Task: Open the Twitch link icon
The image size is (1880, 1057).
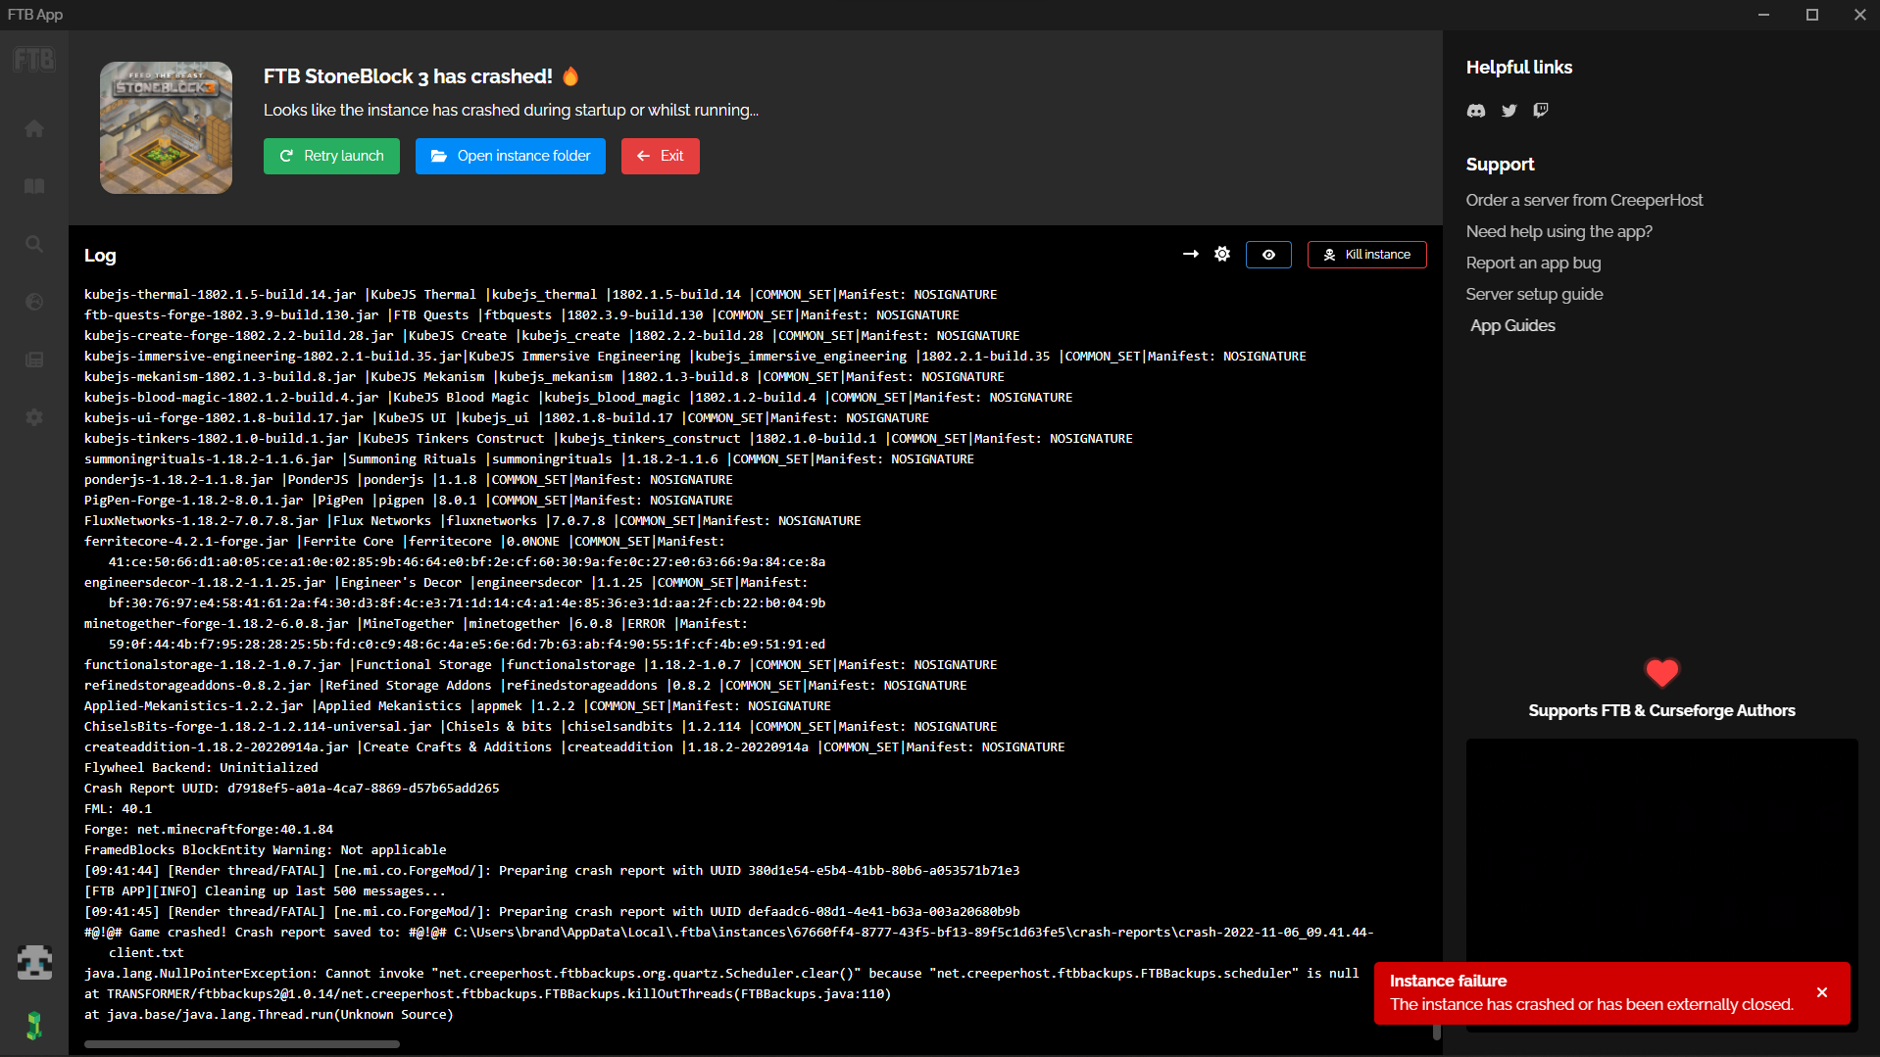Action: 1541,111
